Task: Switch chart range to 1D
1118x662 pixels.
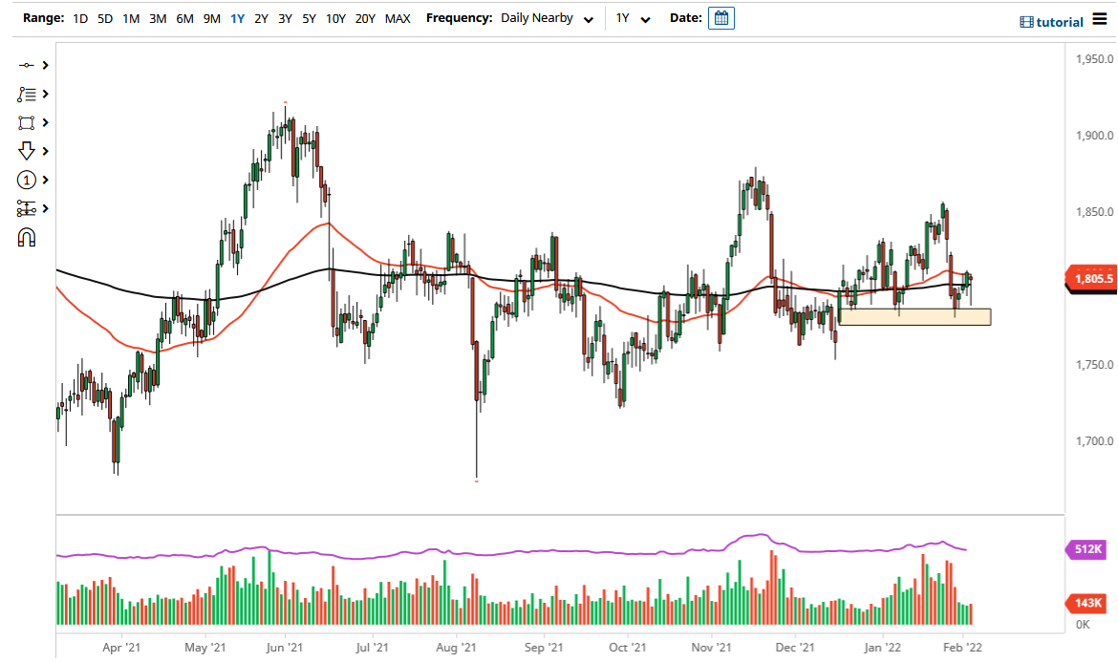Action: (x=80, y=17)
